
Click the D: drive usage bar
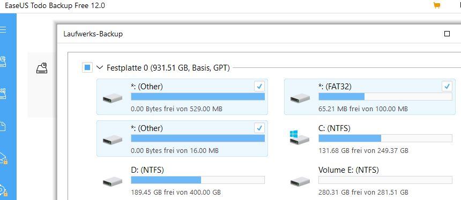[198, 180]
